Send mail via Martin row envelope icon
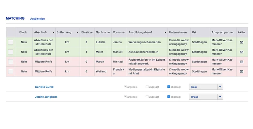This screenshot has height=129, width=253. (x=242, y=62)
